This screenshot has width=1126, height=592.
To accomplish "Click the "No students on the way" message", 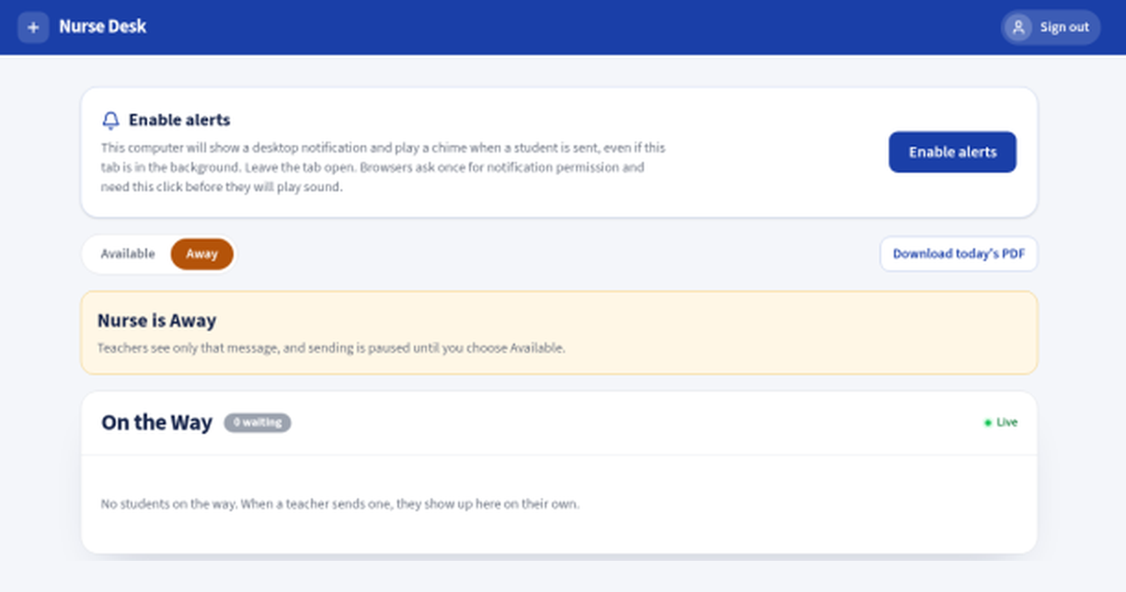I will click(339, 504).
